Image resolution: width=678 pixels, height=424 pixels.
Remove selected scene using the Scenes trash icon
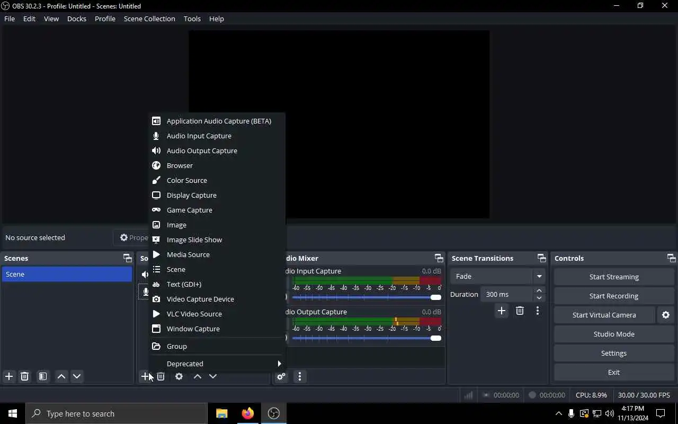click(x=24, y=376)
